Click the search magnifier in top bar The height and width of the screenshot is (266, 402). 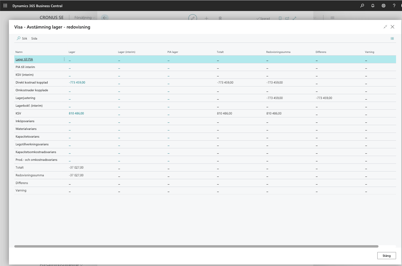click(362, 6)
